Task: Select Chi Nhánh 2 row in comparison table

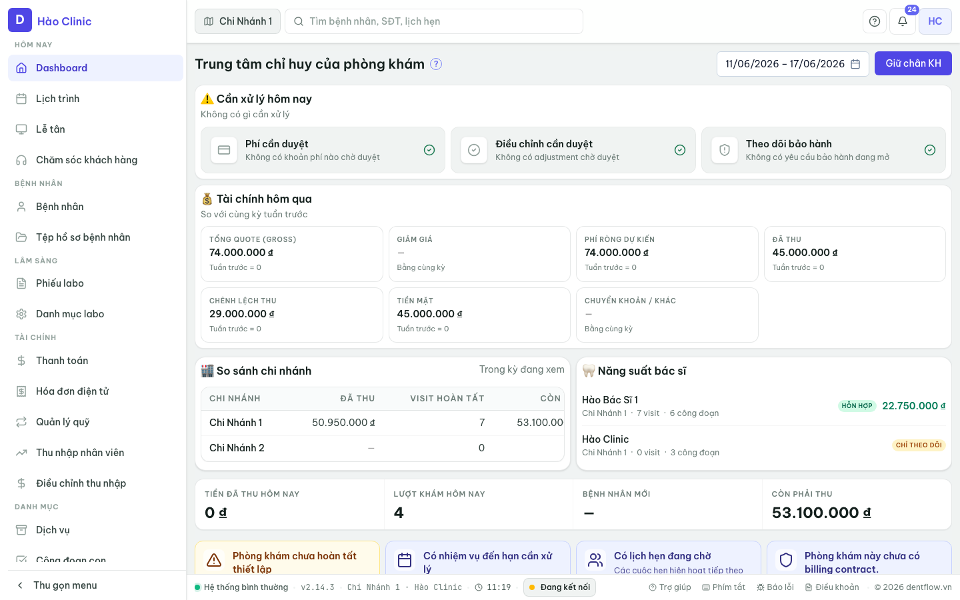Action: click(x=383, y=448)
